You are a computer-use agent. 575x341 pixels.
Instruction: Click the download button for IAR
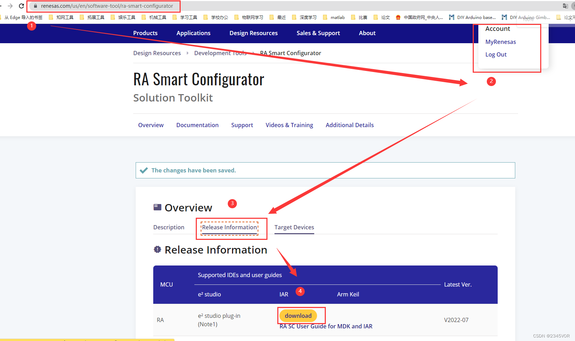click(298, 316)
